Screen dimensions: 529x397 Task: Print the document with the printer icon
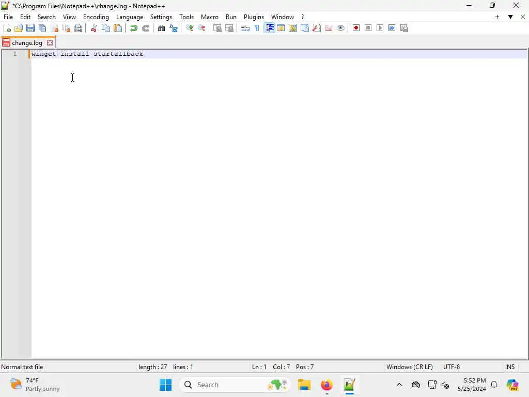click(78, 28)
